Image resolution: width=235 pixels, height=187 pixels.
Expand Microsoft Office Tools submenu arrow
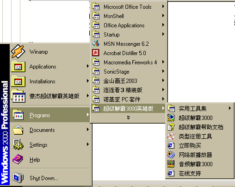click(163, 6)
